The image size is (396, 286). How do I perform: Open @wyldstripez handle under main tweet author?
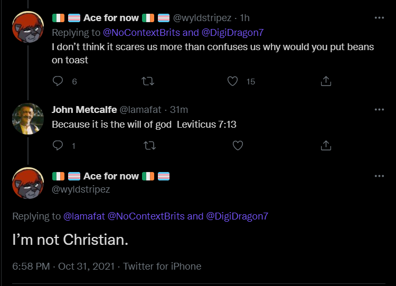tap(81, 189)
